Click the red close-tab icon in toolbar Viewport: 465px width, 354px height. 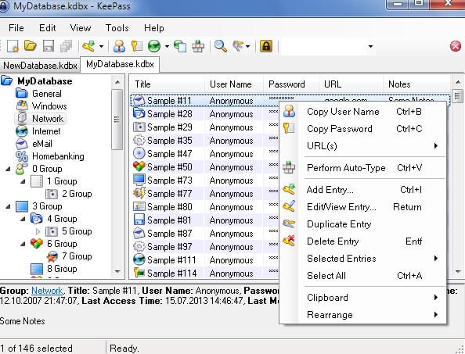pyautogui.click(x=456, y=46)
